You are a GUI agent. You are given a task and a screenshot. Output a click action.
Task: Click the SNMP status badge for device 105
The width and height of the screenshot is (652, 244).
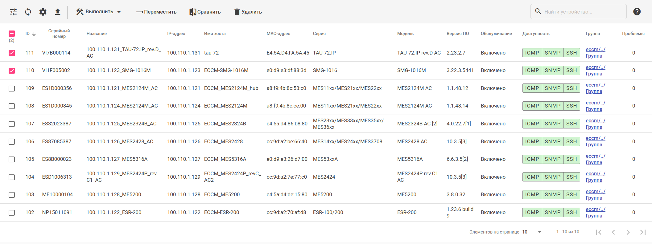point(552,159)
